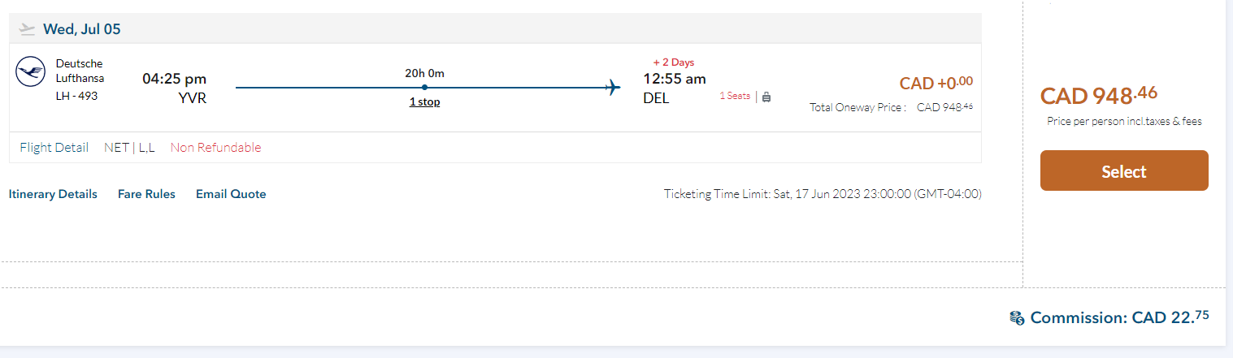Click the coins icon beside Commission
Image resolution: width=1233 pixels, height=358 pixels.
point(1017,317)
